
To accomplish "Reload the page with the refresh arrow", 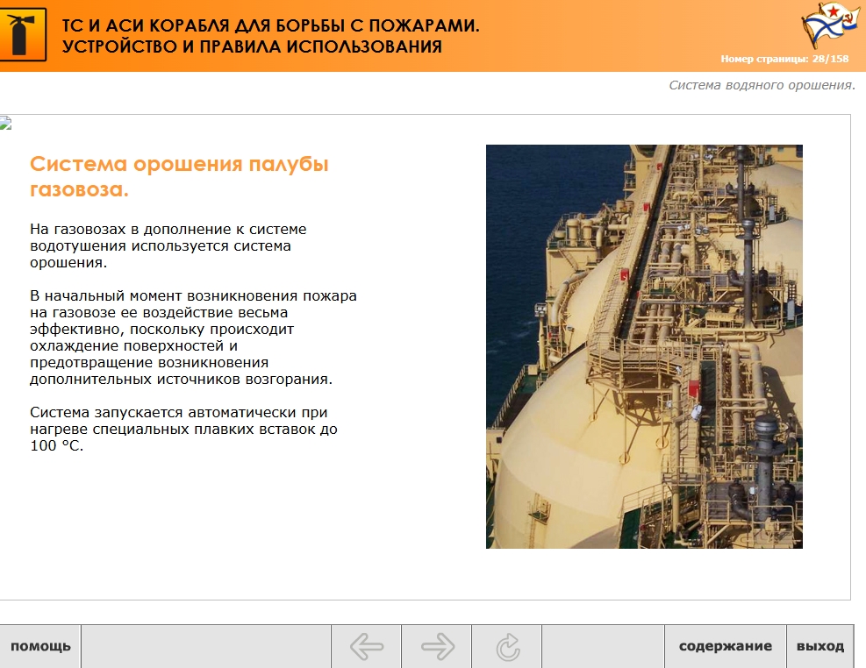I will (x=507, y=646).
